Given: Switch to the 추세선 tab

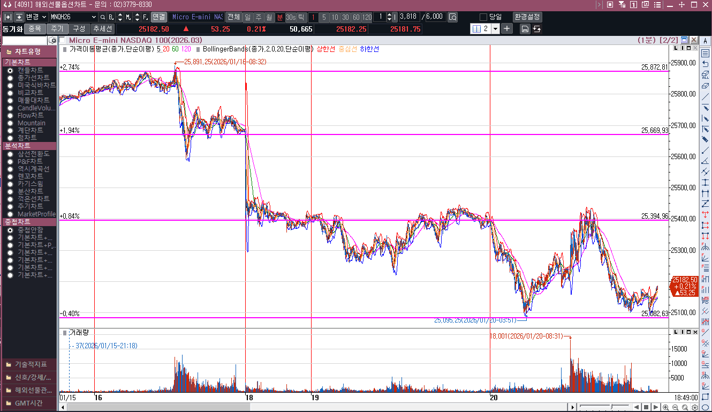Looking at the screenshot, I should pyautogui.click(x=102, y=29).
